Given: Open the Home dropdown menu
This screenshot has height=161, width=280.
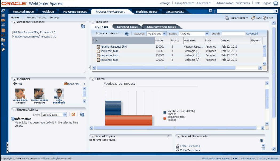Looking at the screenshot, I should click(x=16, y=18).
